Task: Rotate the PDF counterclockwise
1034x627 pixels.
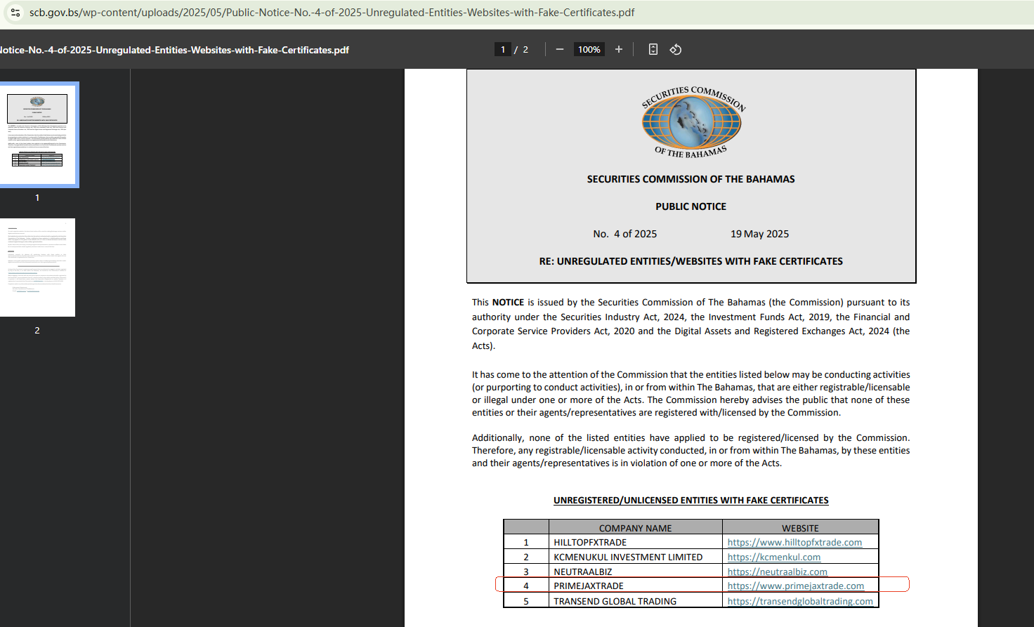Action: [x=676, y=49]
